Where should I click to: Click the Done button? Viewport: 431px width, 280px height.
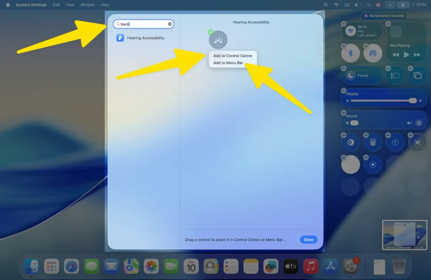(x=308, y=240)
